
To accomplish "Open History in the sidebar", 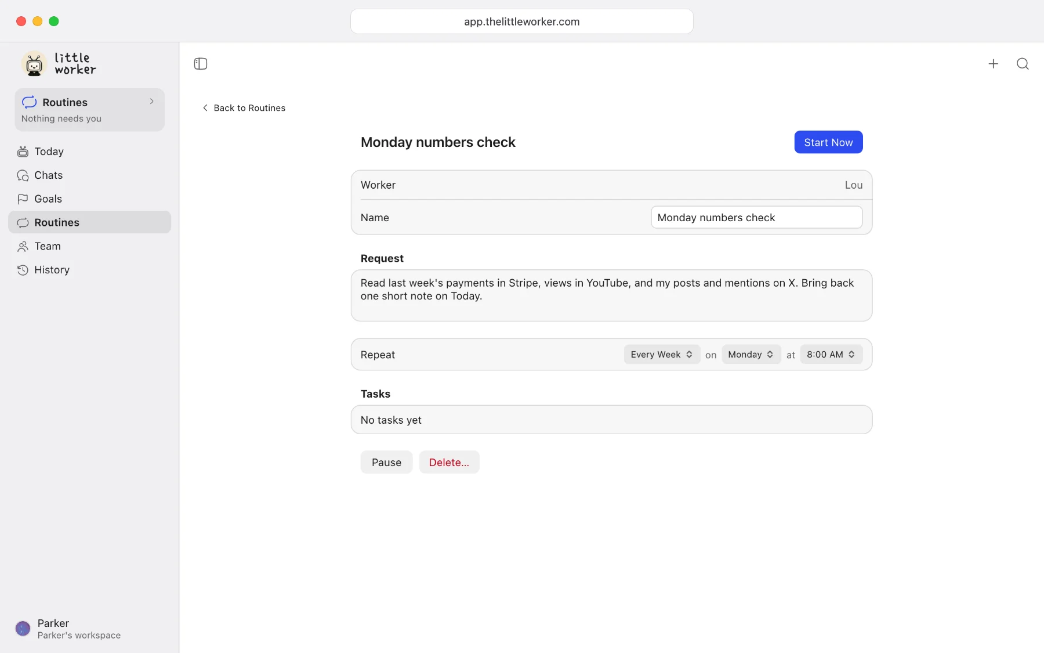I will [89, 270].
